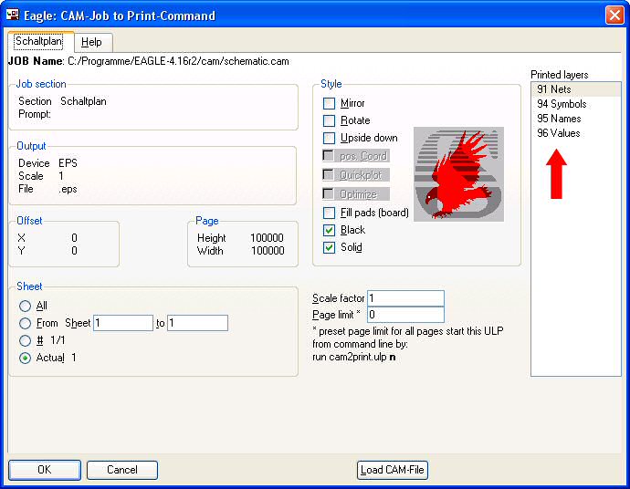630x489 pixels.
Task: Close the CAM-Job dialog window
Action: [614, 15]
